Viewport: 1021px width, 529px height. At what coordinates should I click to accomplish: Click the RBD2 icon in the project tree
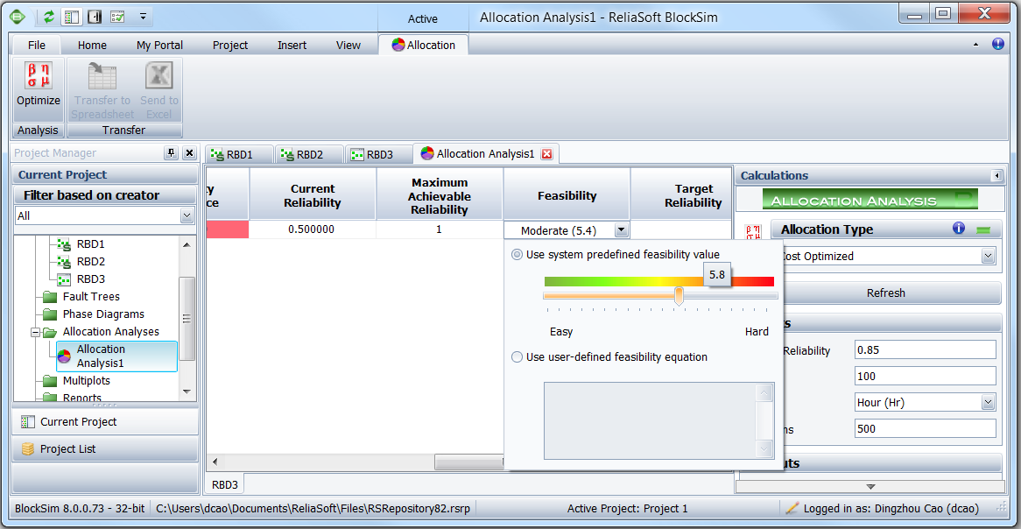(x=64, y=262)
